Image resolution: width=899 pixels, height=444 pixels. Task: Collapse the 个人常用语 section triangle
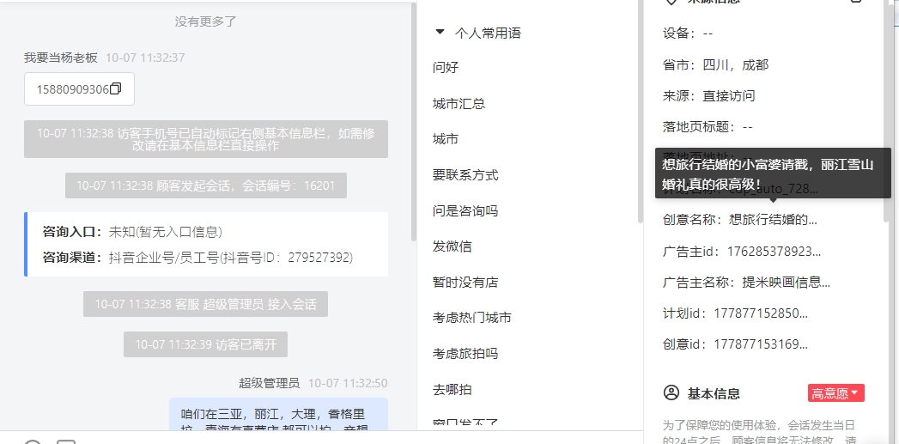(x=440, y=33)
